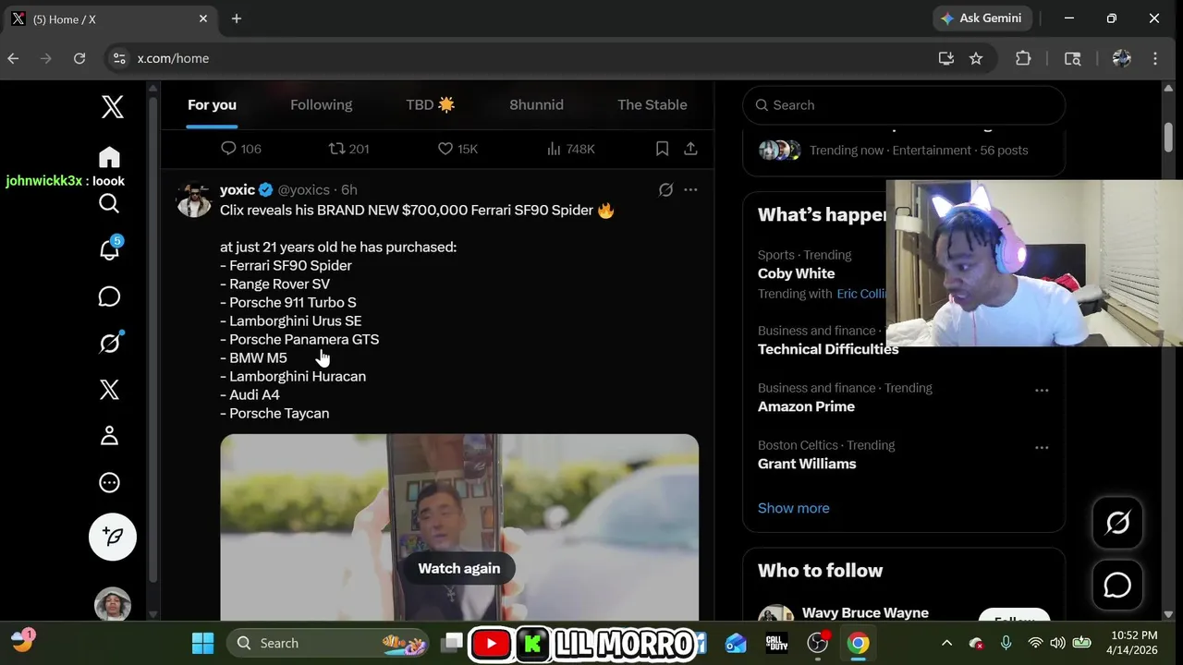
Task: Click the X Search input field
Action: (x=904, y=105)
